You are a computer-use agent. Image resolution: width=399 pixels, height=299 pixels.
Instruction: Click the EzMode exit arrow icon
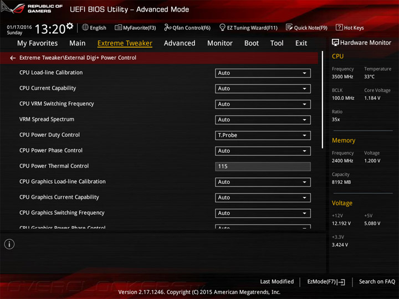[x=341, y=282]
